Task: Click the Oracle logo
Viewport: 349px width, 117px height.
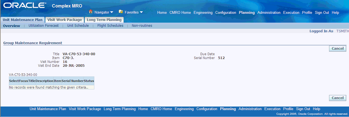Action: tap(25, 6)
